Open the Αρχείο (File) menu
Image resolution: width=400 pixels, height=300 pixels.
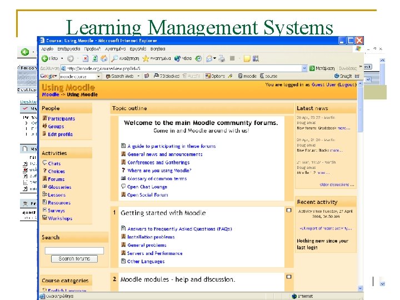point(47,49)
